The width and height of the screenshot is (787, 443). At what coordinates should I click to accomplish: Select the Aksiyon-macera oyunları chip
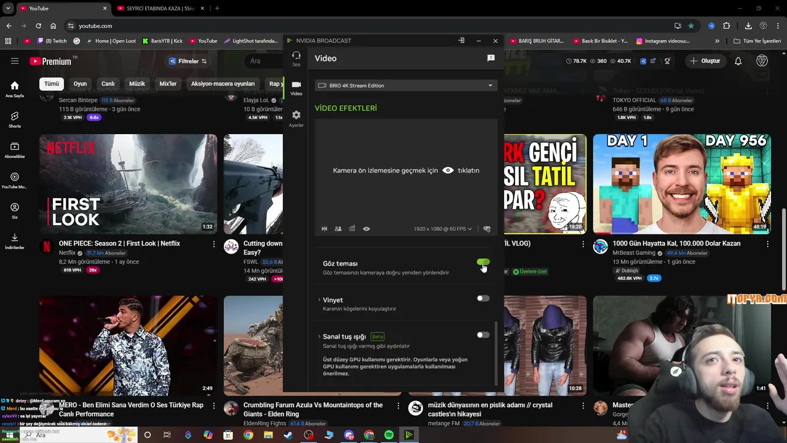click(x=223, y=84)
